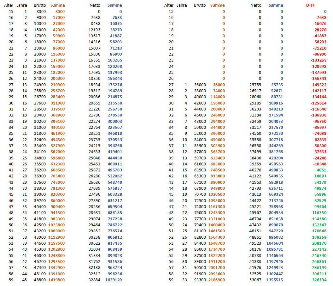The image size is (333, 286).
Task: Select the blue sum 1249923
Action: coord(275,267)
